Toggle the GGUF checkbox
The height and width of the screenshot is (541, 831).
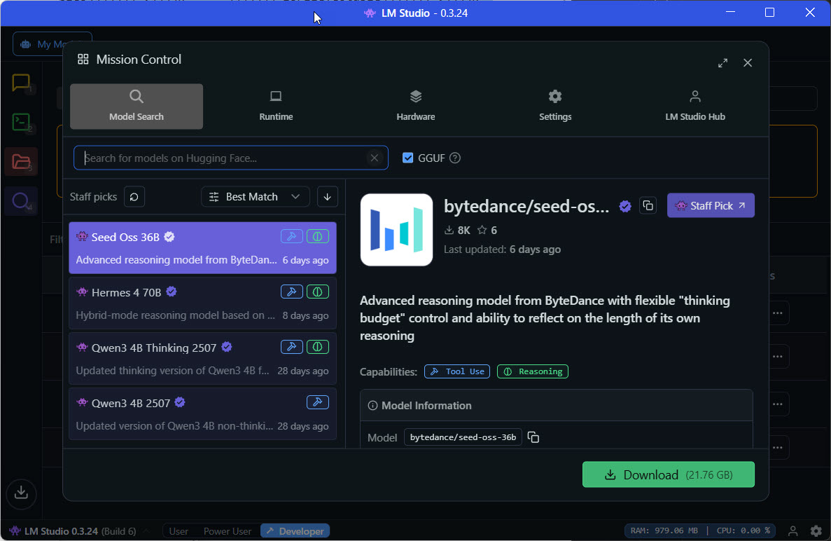(x=407, y=158)
